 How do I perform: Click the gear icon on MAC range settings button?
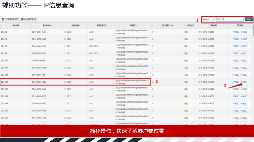(x=21, y=19)
